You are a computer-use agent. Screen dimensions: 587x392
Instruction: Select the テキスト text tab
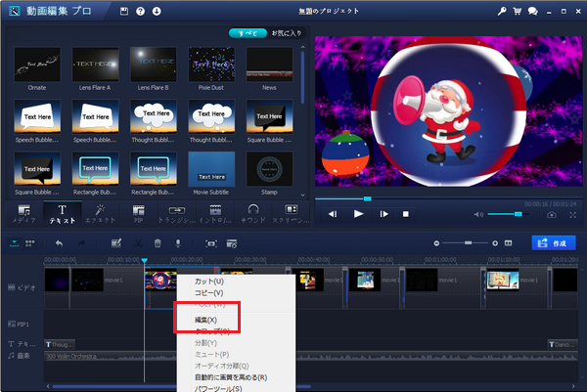pyautogui.click(x=63, y=214)
